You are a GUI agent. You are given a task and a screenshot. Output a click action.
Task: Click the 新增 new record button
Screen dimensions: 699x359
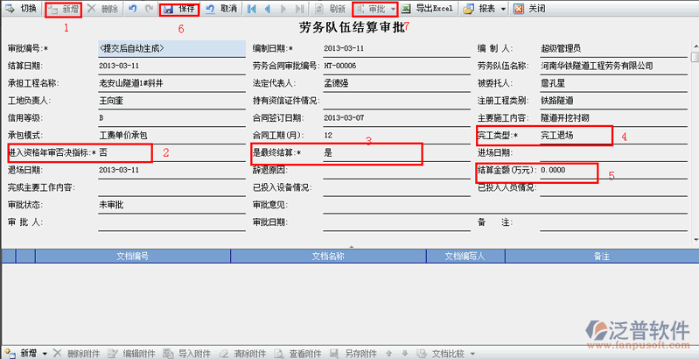click(x=64, y=9)
